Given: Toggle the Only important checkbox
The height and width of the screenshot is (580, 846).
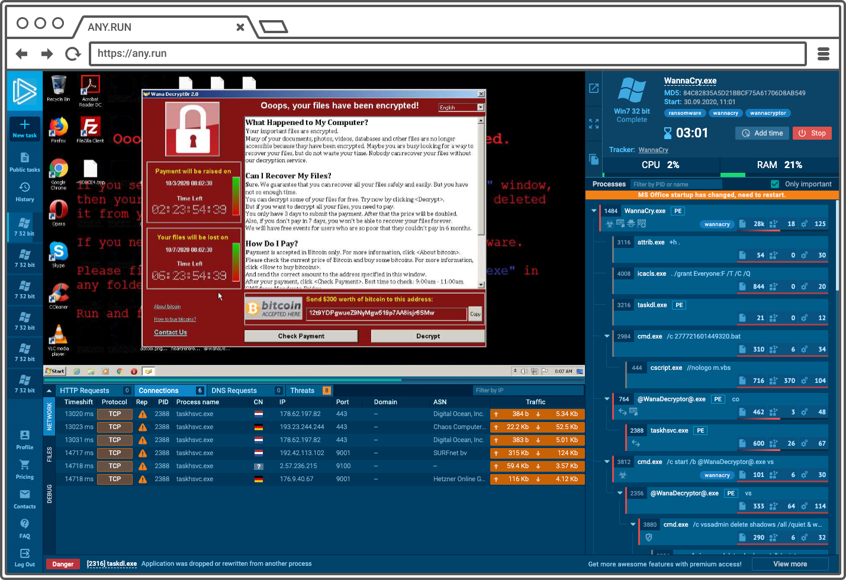Looking at the screenshot, I should click(x=775, y=184).
